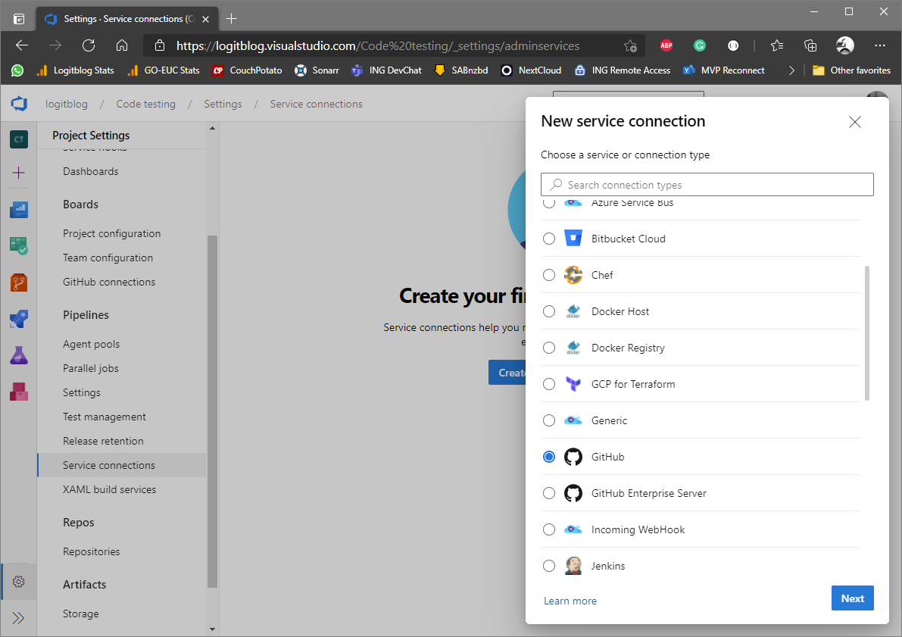Open the Boards icon in sidebar
This screenshot has width=902, height=637.
(19, 246)
